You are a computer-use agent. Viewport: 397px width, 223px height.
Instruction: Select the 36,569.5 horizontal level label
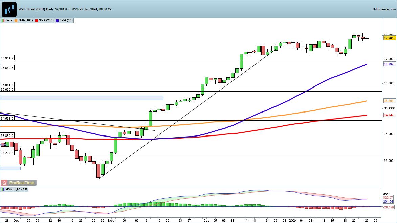7,68
